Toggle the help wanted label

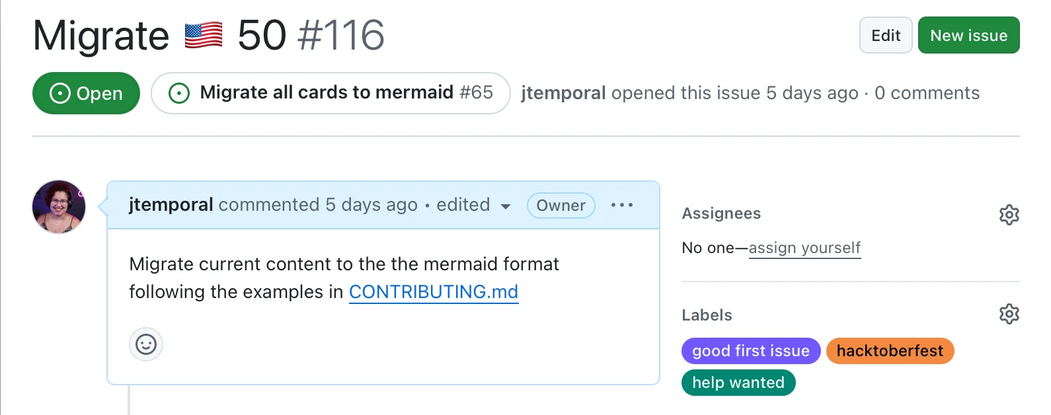click(x=738, y=383)
